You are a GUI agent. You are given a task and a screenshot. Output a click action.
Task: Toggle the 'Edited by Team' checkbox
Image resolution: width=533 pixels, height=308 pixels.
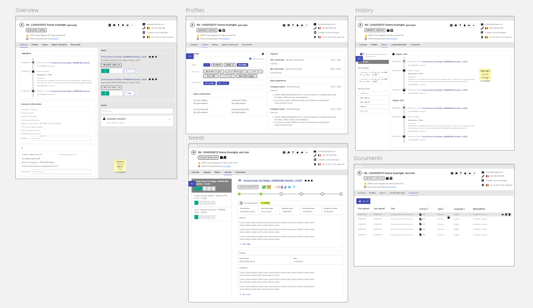pyautogui.click(x=250, y=59)
